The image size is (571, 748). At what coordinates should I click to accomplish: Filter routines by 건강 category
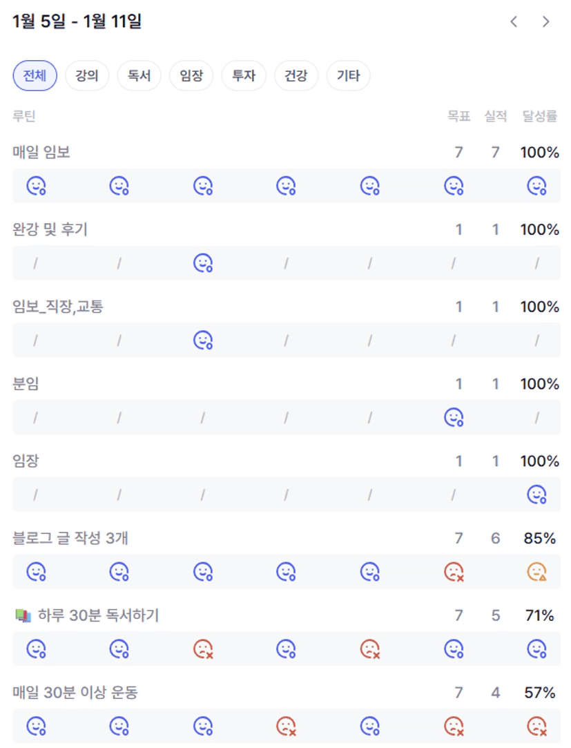(296, 76)
